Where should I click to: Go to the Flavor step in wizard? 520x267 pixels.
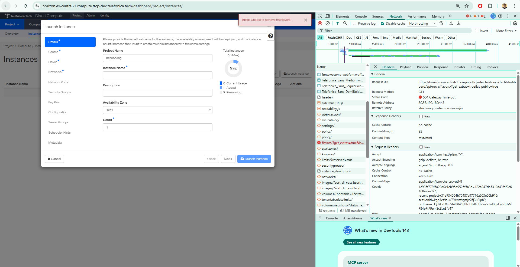tap(53, 62)
